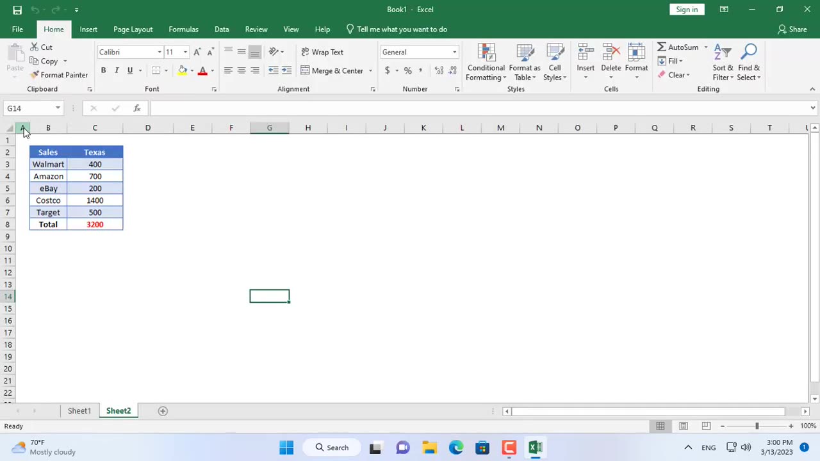The height and width of the screenshot is (461, 820).
Task: Apply percent style to the number
Action: click(407, 70)
